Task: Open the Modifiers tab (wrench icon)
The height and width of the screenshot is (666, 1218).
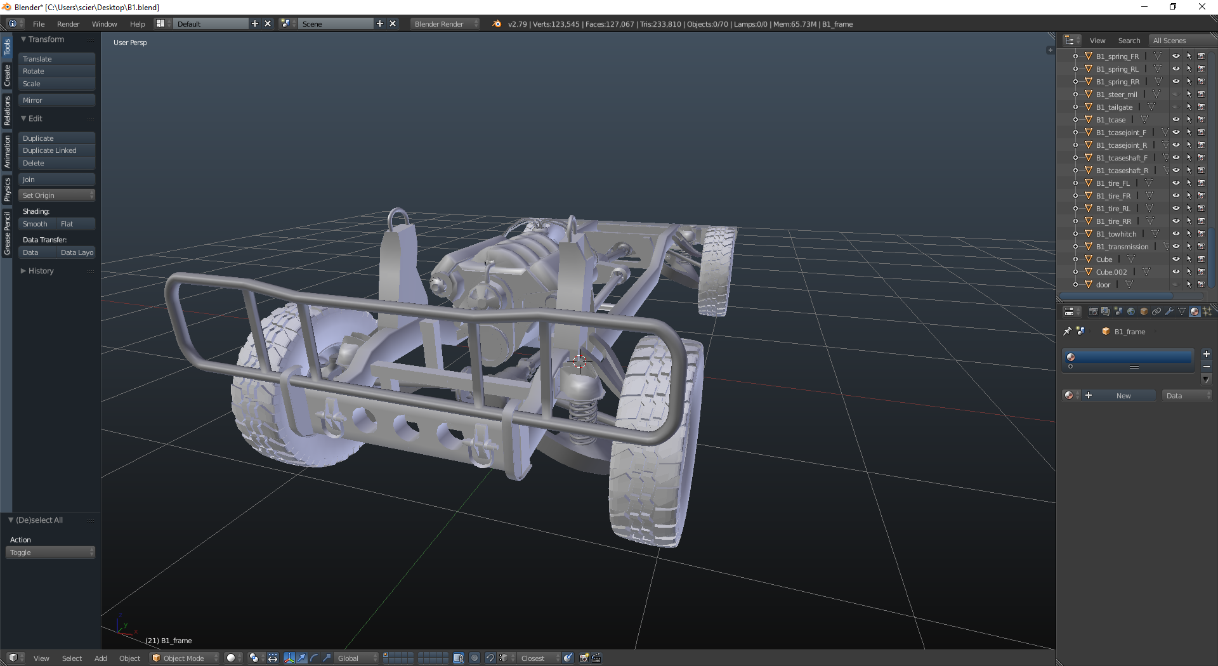Action: coord(1169,311)
